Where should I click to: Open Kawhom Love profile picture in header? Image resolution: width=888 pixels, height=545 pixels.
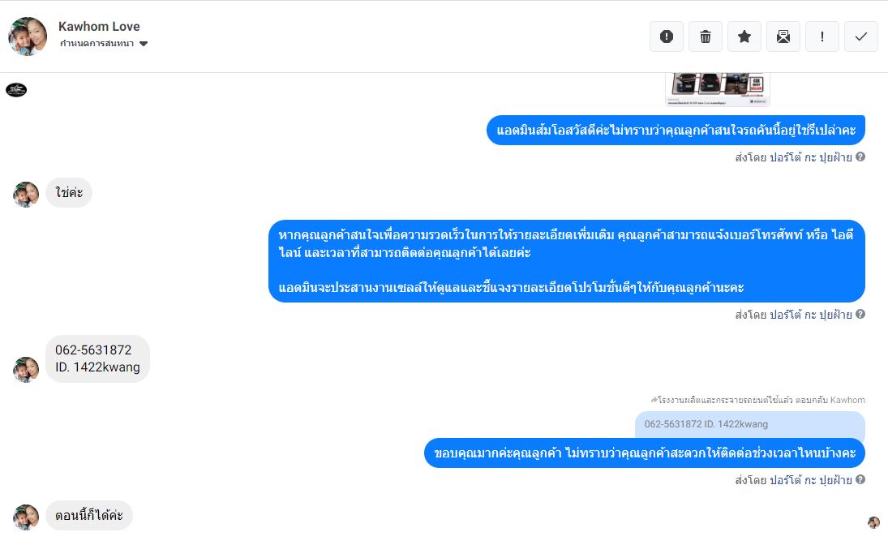pyautogui.click(x=28, y=36)
